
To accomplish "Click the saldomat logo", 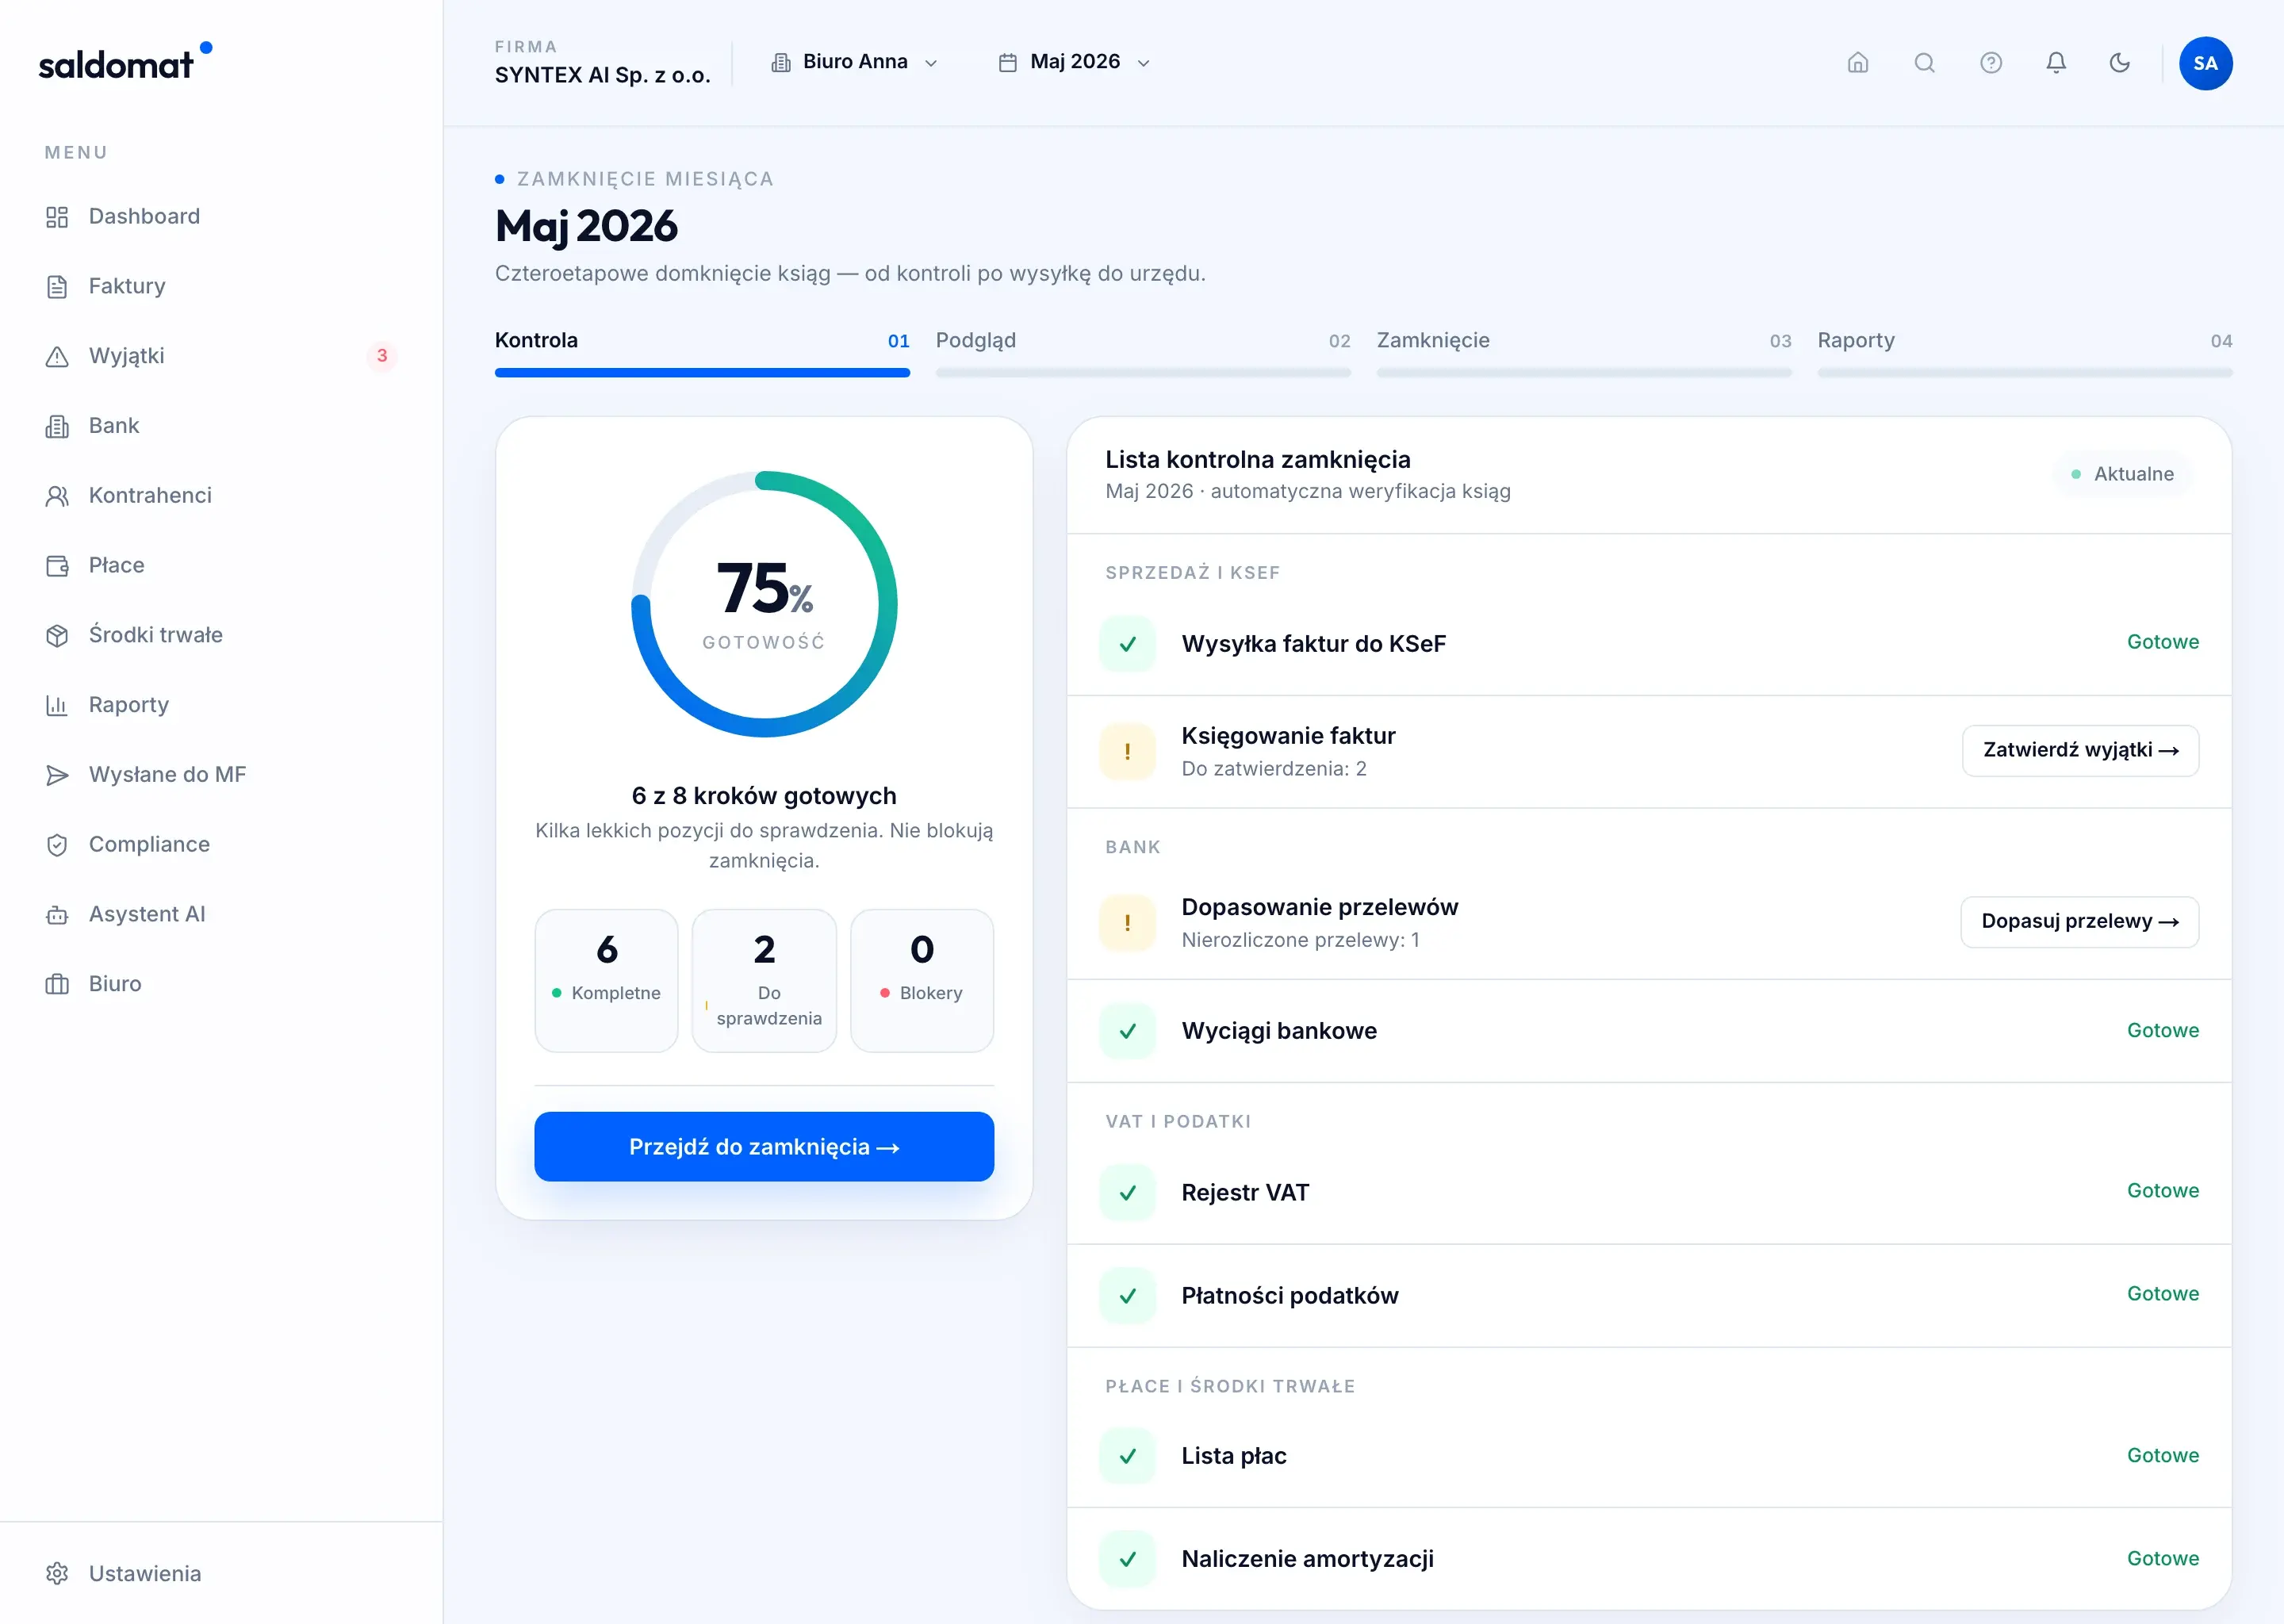I will coord(125,63).
